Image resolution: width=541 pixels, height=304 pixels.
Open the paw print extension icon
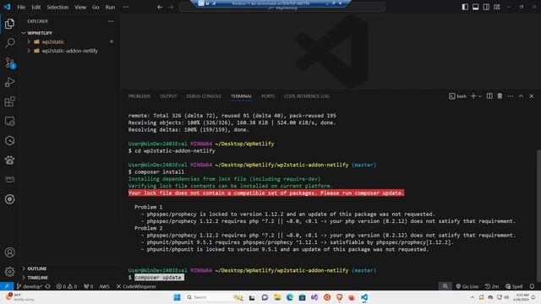(x=9, y=160)
